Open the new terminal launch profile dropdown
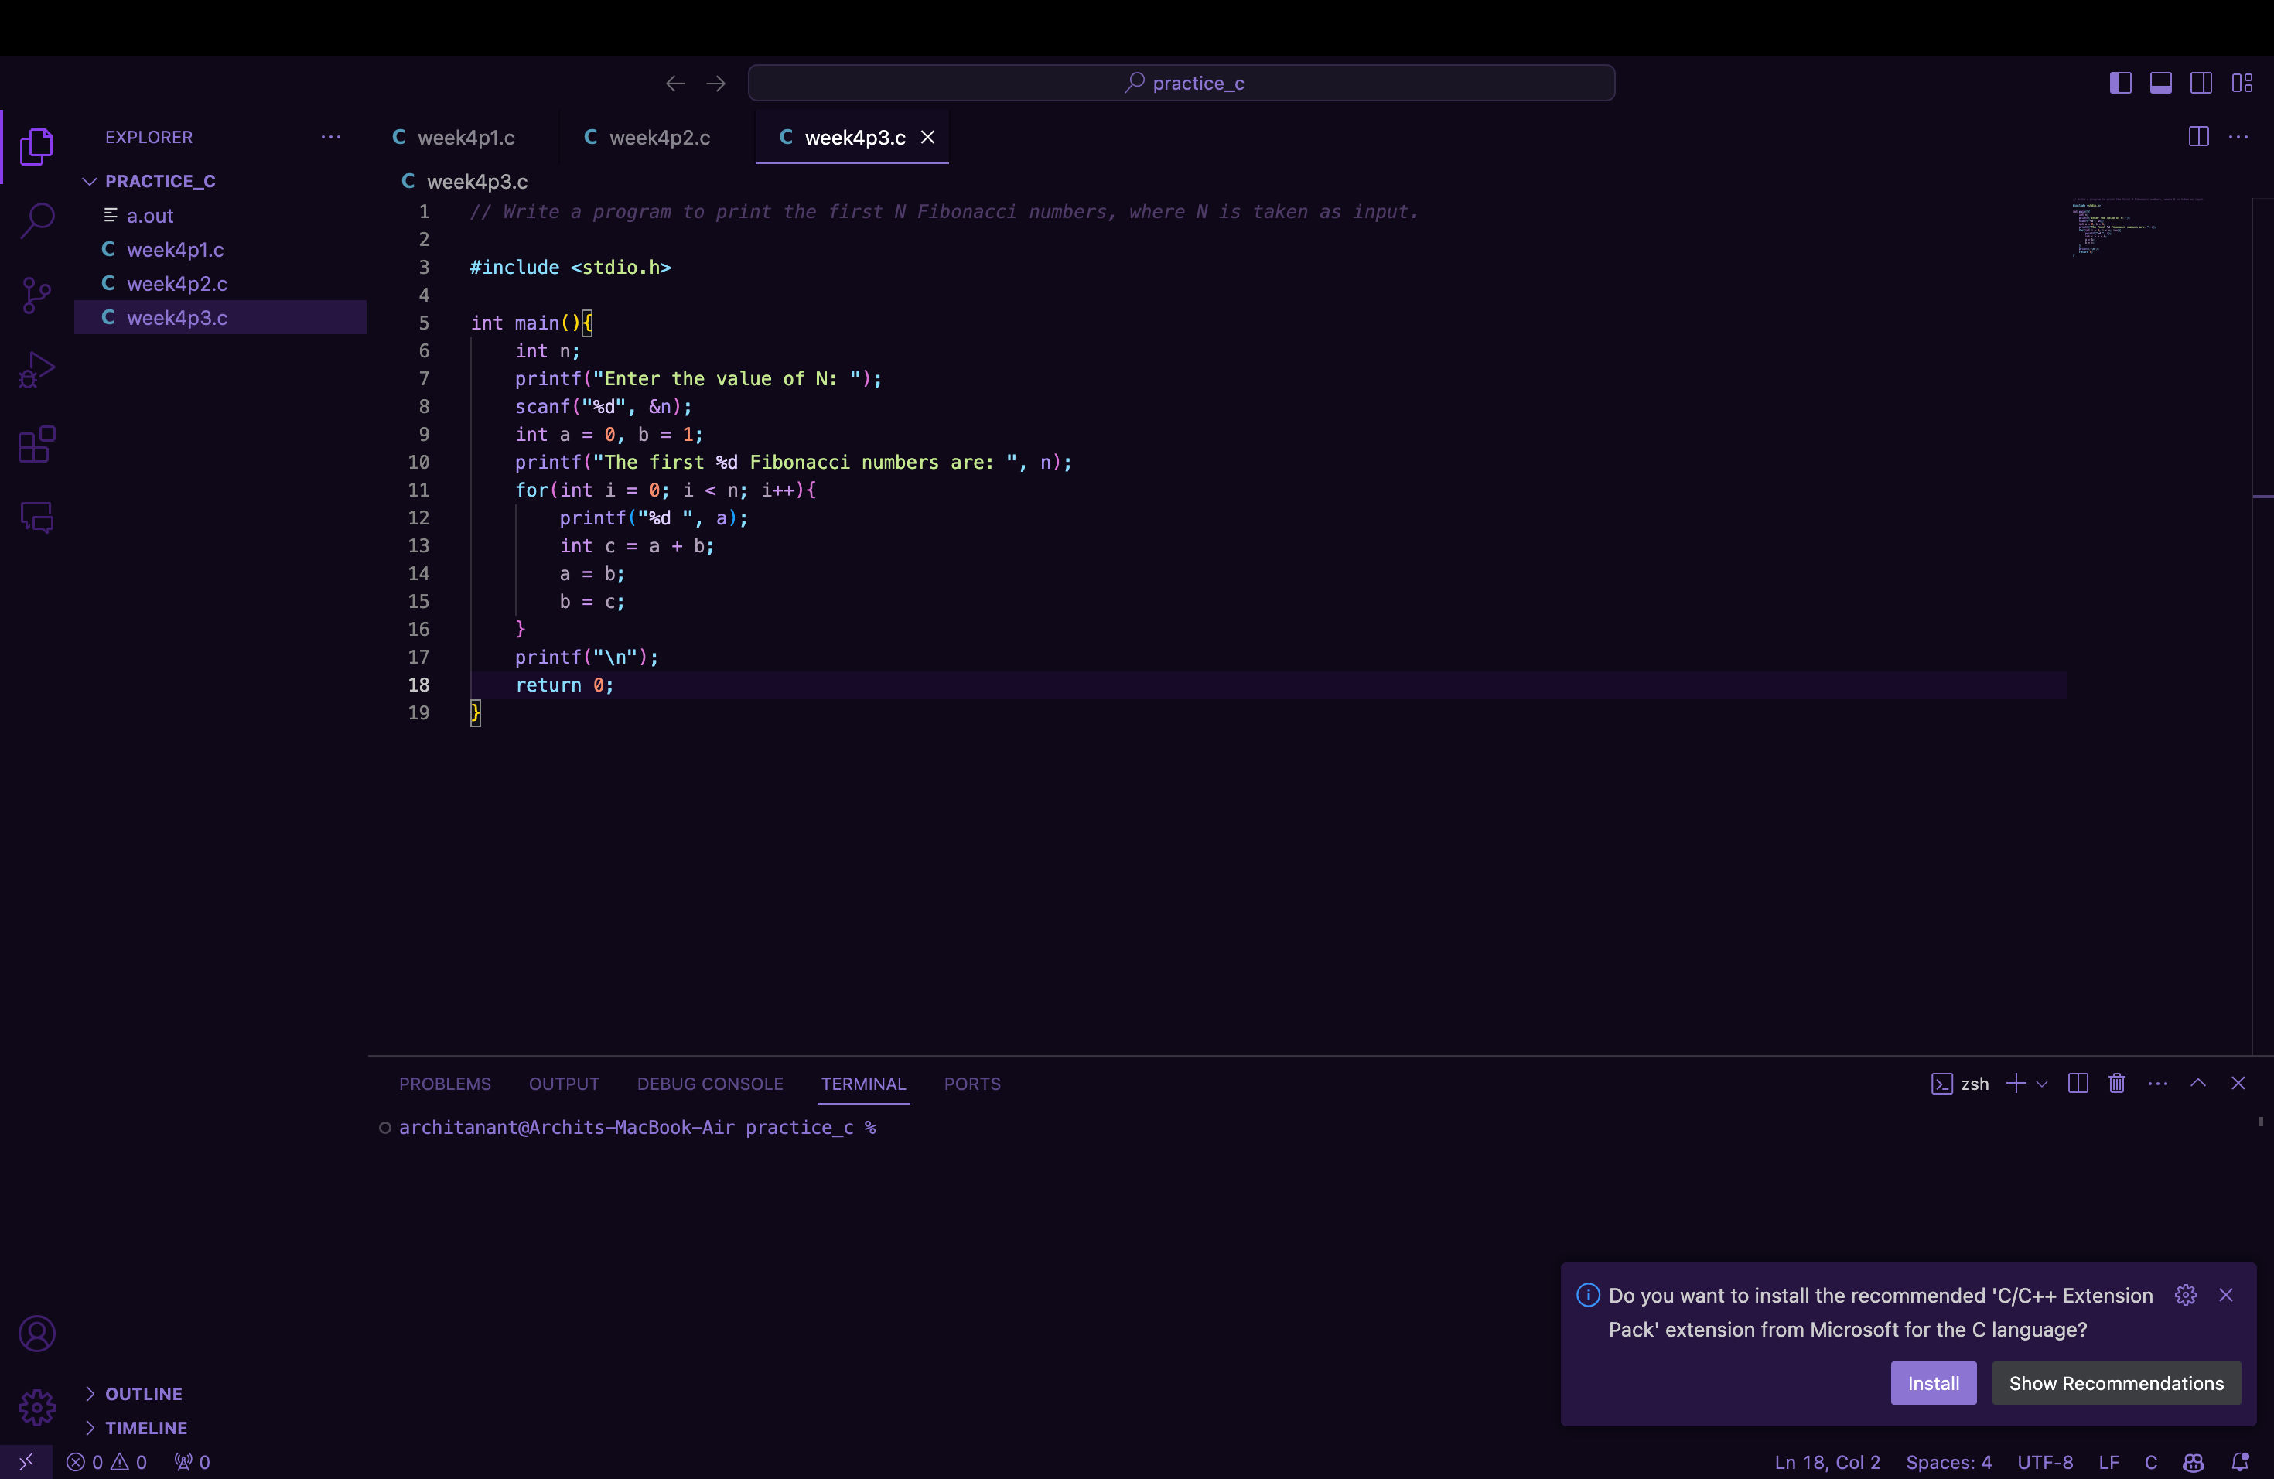The width and height of the screenshot is (2274, 1479). click(2042, 1084)
